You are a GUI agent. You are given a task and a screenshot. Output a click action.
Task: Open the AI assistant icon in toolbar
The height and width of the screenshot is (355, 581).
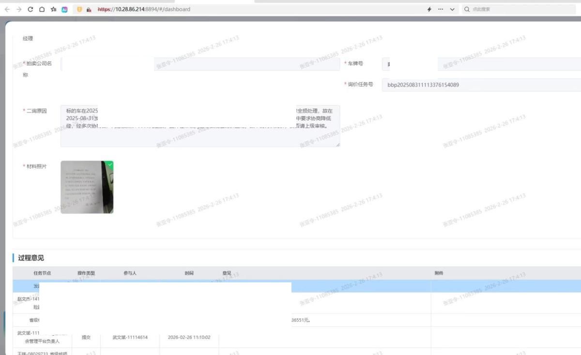64,9
